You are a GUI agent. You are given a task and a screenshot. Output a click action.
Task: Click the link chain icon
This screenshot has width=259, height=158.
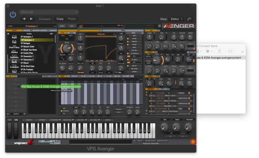(x=189, y=18)
